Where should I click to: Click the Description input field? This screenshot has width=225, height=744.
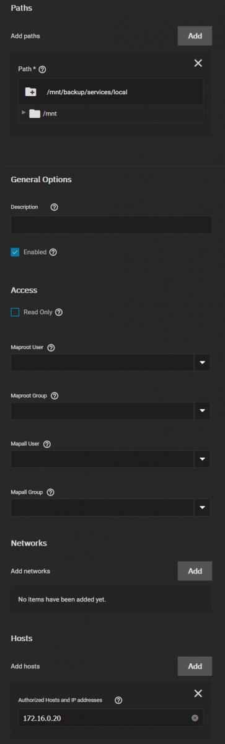tap(111, 224)
